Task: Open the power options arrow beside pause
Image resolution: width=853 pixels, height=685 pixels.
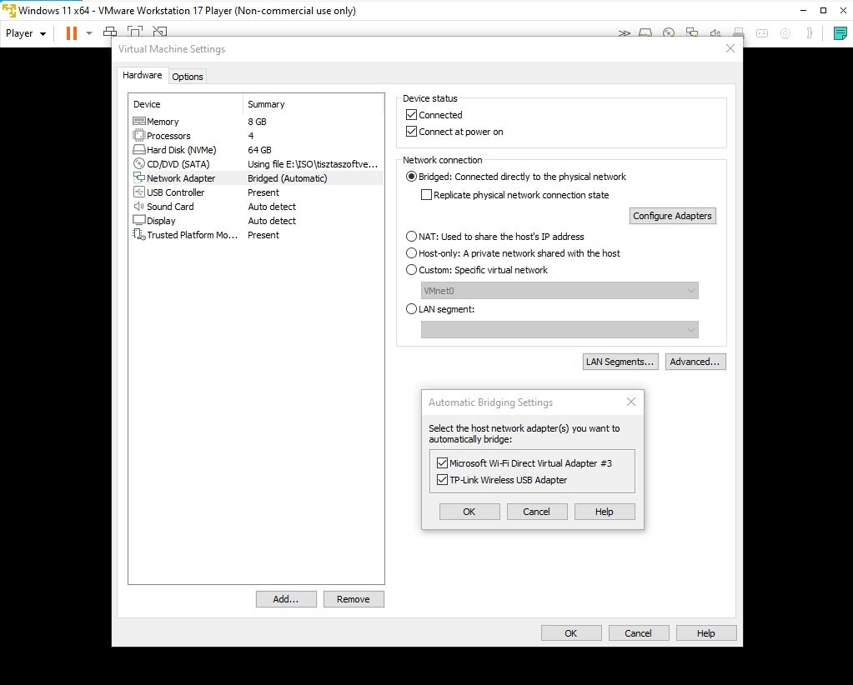Action: (x=89, y=33)
